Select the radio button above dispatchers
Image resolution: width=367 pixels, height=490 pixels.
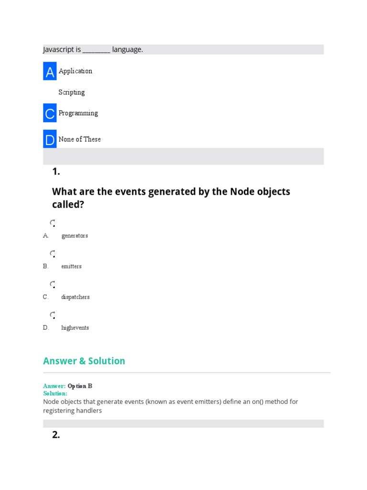pyautogui.click(x=53, y=284)
